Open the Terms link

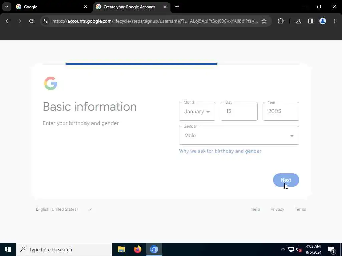tap(300, 209)
